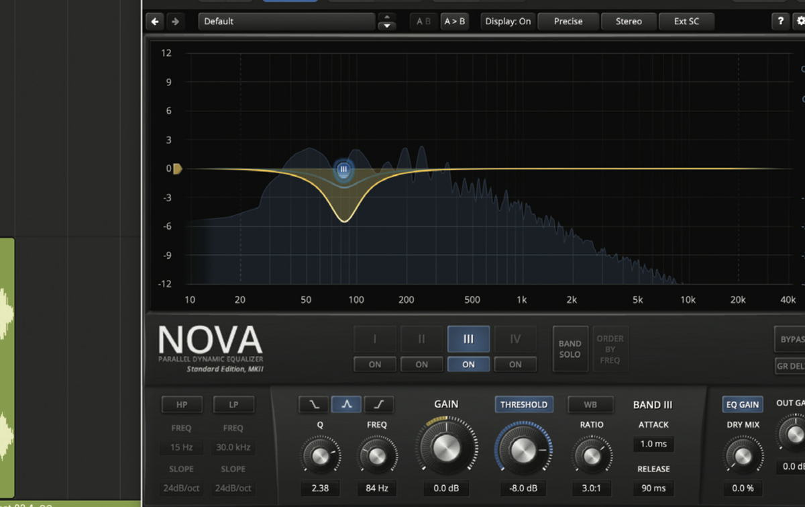Engage the BAND SOLO button
This screenshot has width=805, height=507.
pos(570,349)
